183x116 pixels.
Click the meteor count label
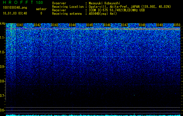[x=41, y=9]
